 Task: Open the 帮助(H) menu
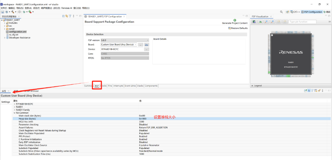(86, 8)
